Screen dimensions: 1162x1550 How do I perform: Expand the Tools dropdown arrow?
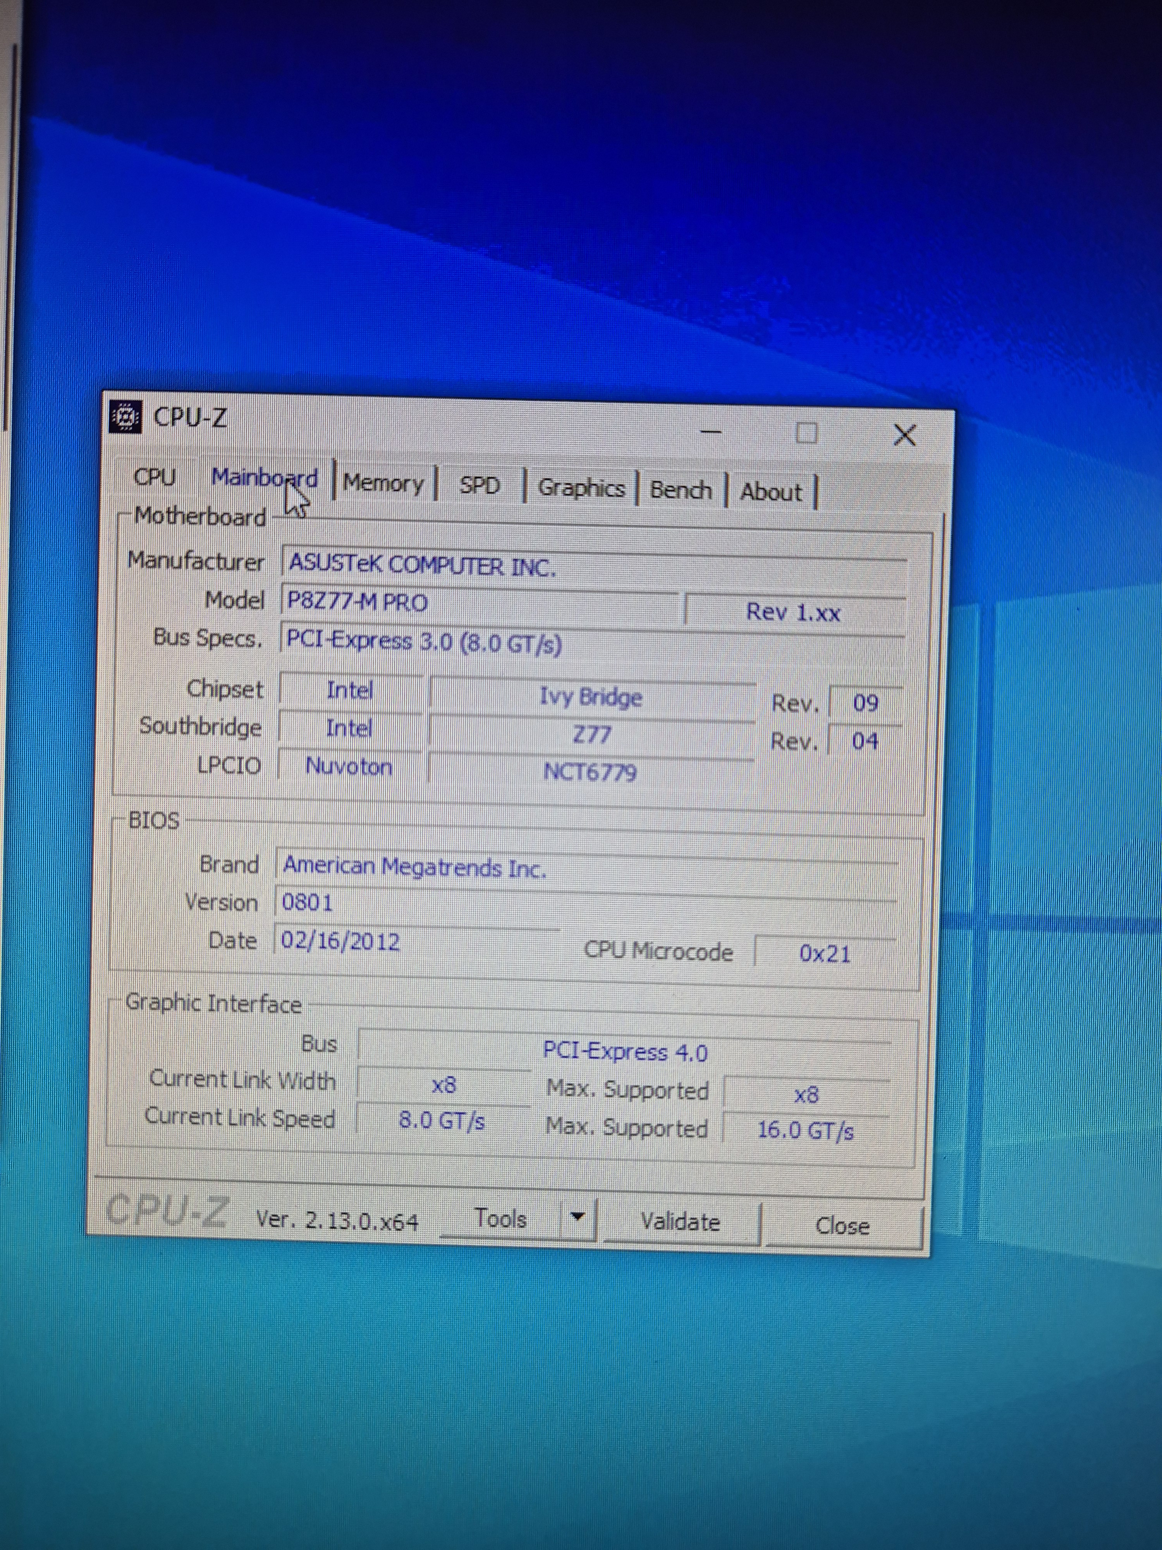pyautogui.click(x=578, y=1217)
